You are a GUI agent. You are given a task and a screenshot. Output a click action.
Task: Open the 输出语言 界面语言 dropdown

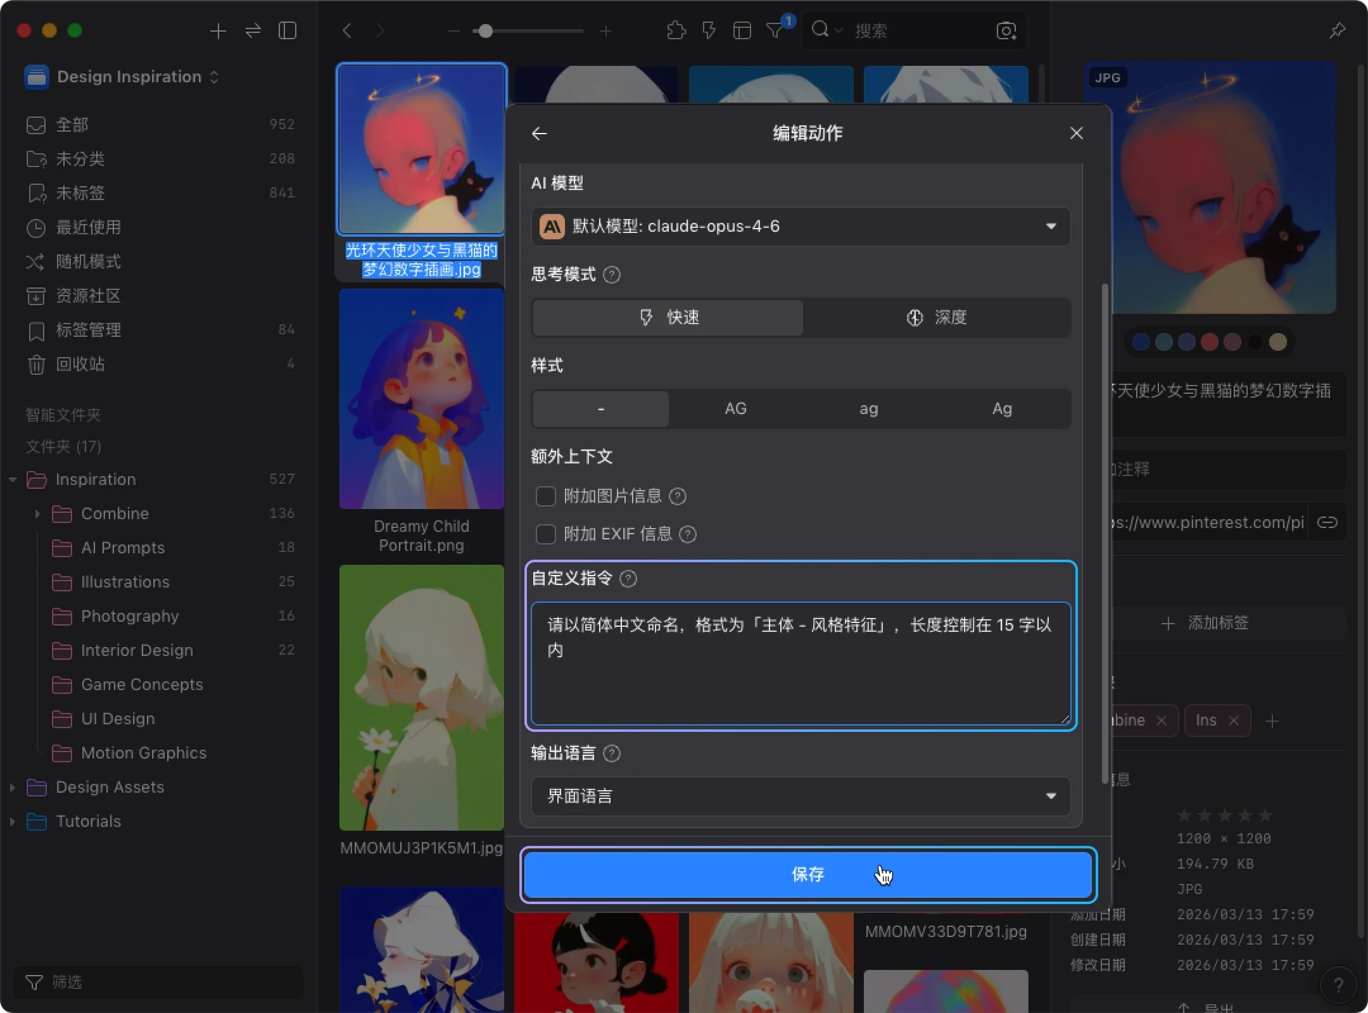[x=800, y=796]
